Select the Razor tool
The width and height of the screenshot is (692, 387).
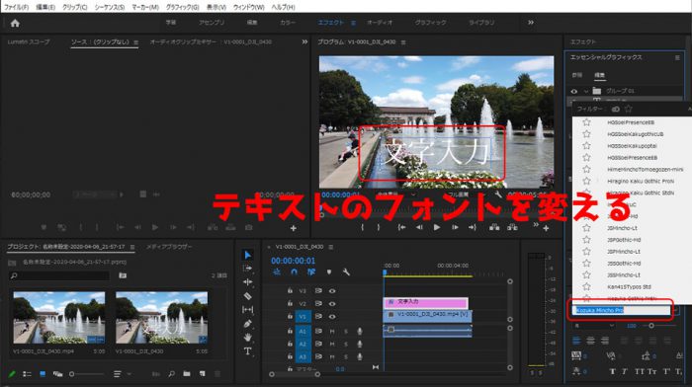[247, 296]
